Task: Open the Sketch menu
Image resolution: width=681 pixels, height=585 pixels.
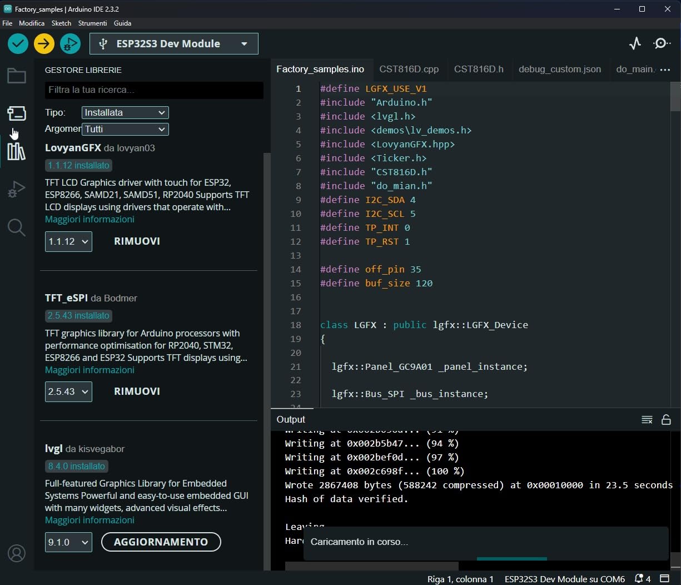Action: pyautogui.click(x=61, y=23)
